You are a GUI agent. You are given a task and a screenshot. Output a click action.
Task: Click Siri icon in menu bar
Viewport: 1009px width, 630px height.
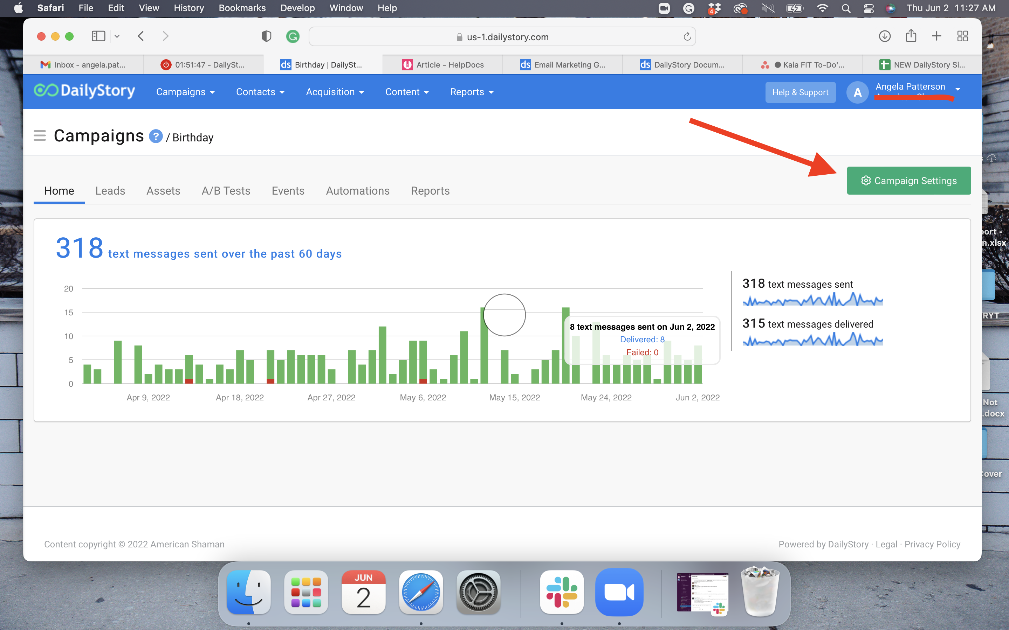click(x=891, y=8)
